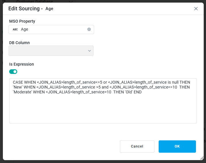Click the 'Is Expression' label
Screen dimensions: 206x163
point(22,64)
